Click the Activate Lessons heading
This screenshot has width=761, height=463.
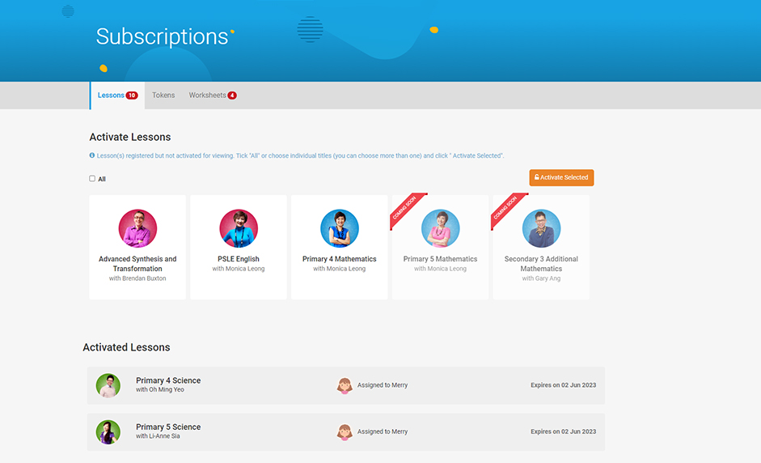coord(130,137)
